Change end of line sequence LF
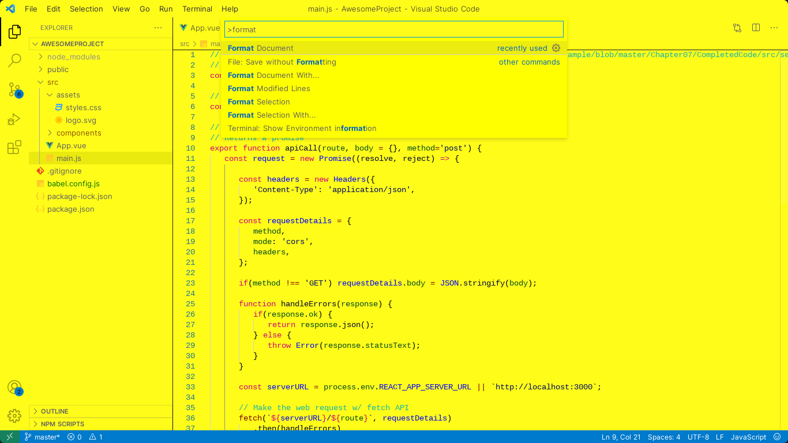The height and width of the screenshot is (443, 788). [720, 437]
